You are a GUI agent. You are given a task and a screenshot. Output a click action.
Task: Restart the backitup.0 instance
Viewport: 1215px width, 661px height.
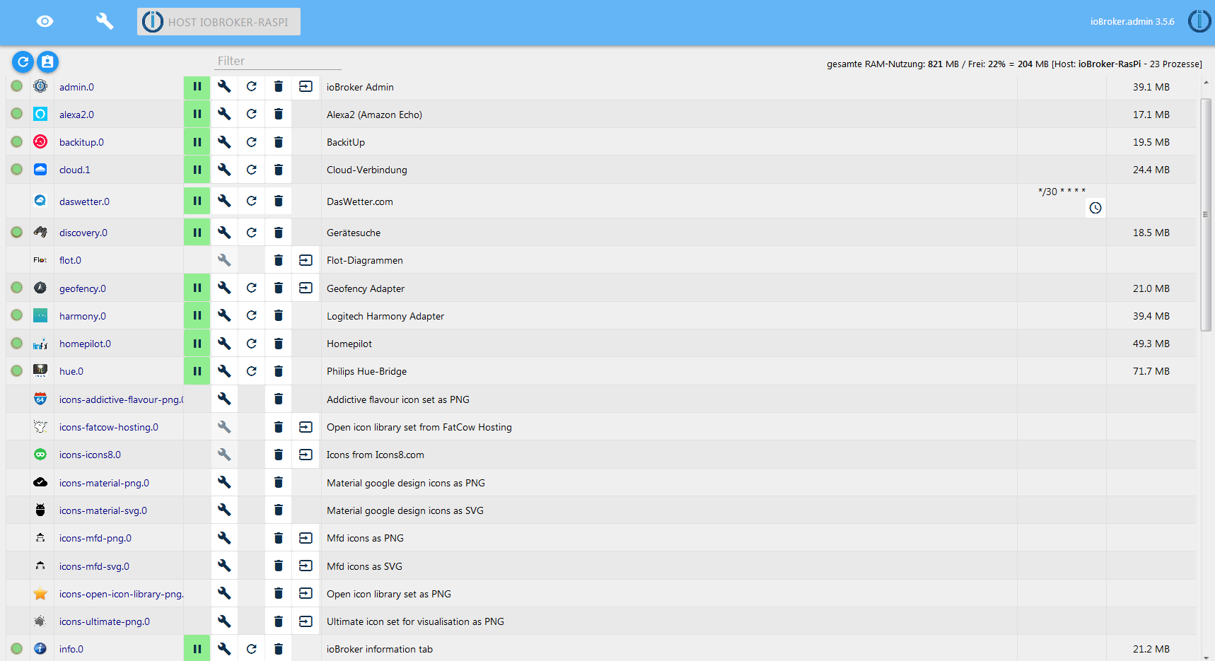[x=251, y=142]
